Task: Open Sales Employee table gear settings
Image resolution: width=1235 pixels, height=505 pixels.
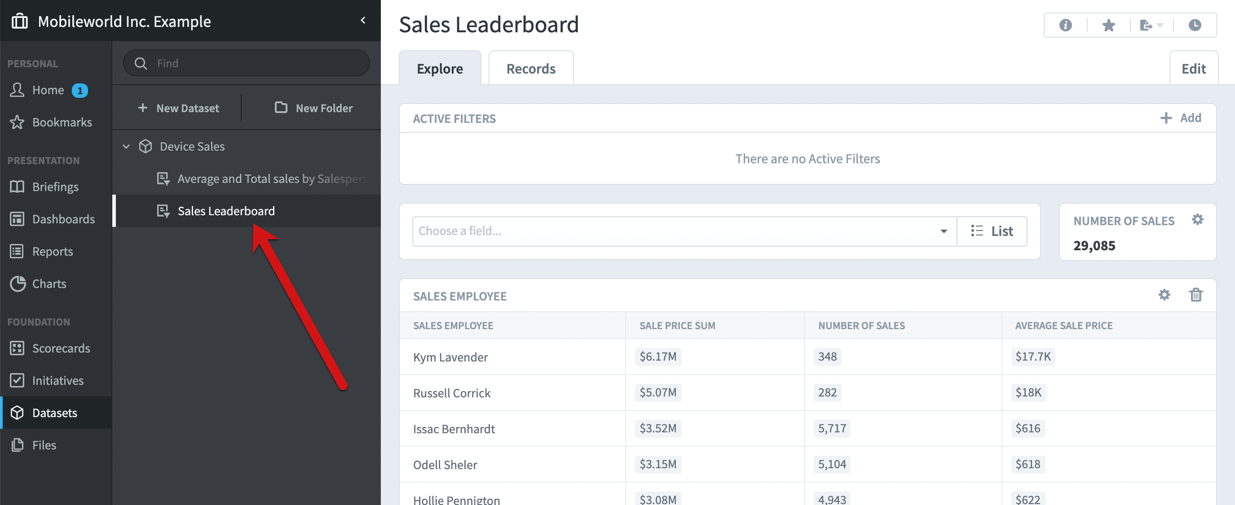Action: coord(1164,295)
